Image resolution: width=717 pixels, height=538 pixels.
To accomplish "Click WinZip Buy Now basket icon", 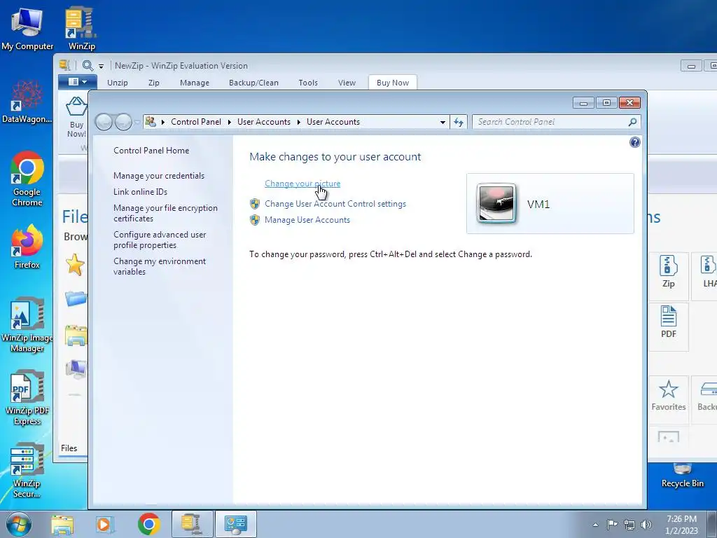I will click(x=76, y=106).
